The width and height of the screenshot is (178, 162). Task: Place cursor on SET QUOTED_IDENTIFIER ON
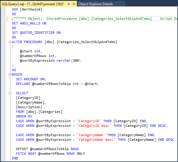[36, 33]
